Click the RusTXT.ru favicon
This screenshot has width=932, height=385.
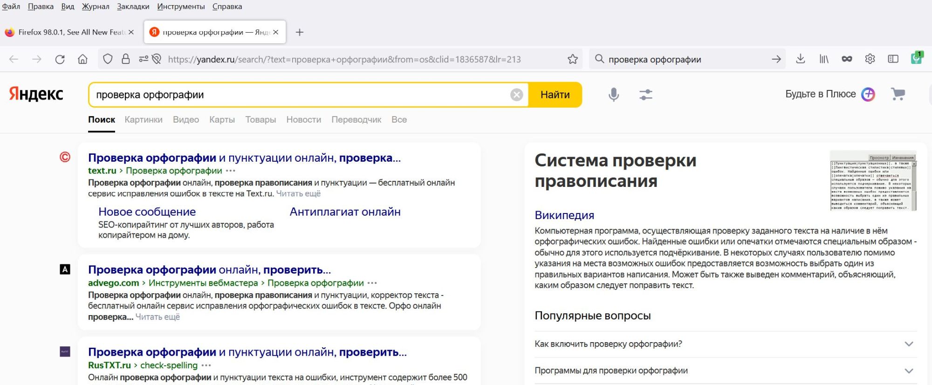[65, 351]
